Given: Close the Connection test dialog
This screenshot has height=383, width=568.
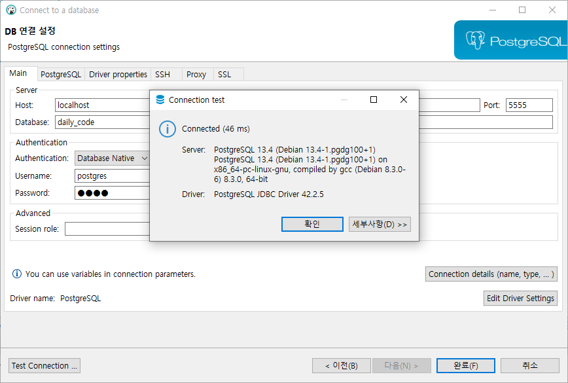Looking at the screenshot, I should tap(404, 100).
